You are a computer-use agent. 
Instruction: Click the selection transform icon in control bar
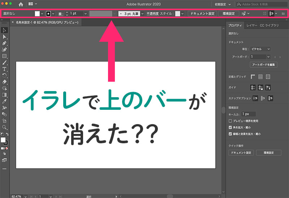(244, 14)
